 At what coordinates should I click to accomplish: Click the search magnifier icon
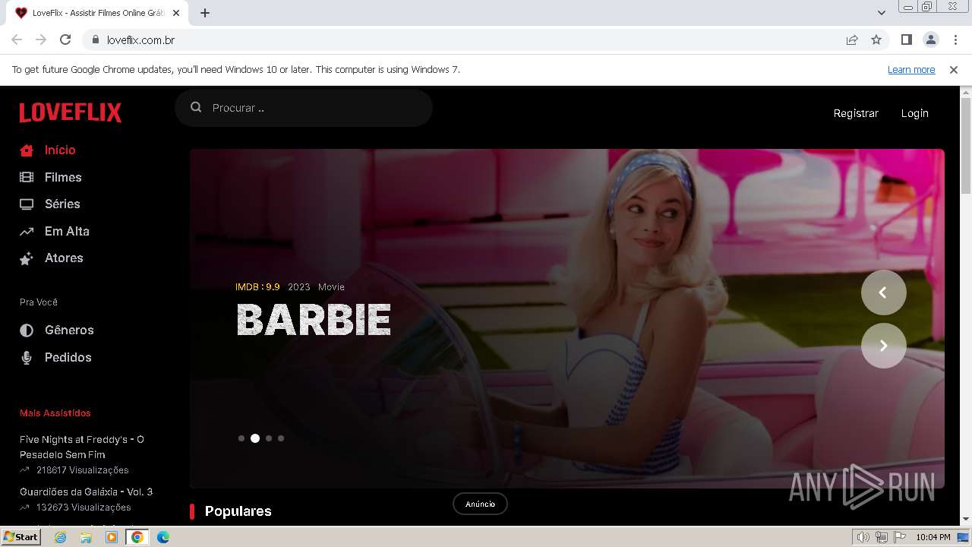(x=196, y=107)
